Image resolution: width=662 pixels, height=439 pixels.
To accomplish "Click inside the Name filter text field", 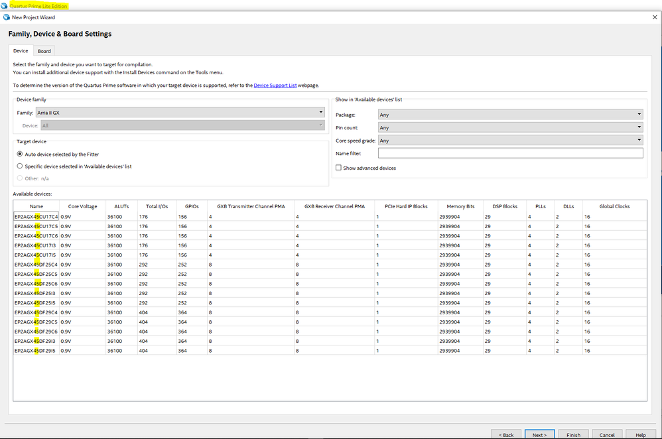I will click(510, 153).
